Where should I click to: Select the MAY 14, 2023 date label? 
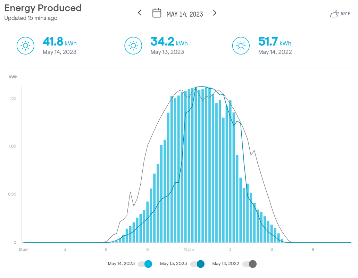pos(185,14)
